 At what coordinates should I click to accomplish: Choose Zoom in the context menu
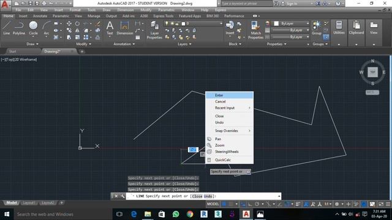click(x=229, y=145)
